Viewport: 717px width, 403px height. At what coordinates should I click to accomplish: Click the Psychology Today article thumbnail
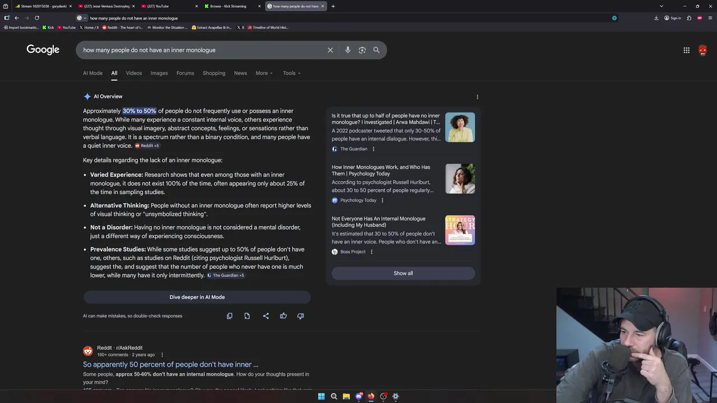(x=460, y=179)
